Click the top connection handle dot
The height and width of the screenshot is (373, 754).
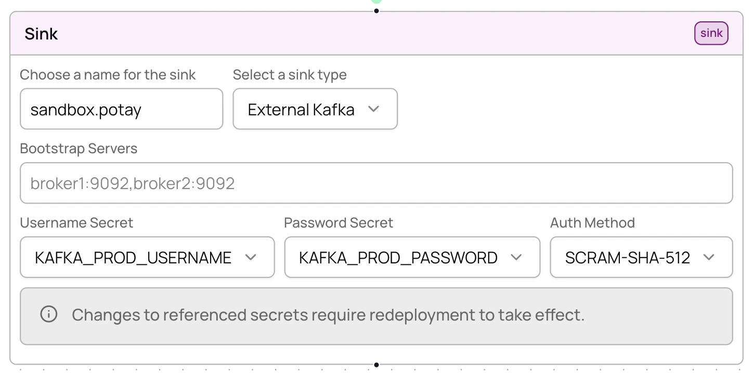[x=376, y=10]
